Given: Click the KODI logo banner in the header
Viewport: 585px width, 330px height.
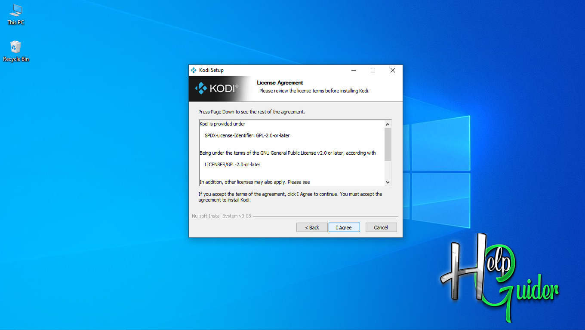Looking at the screenshot, I should coord(220,89).
